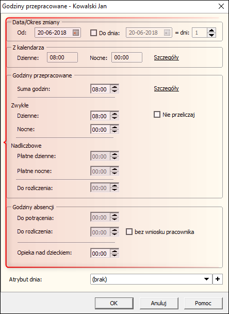Viewport: 229px width, 314px height.
Task: Enable the Do dnia checkbox
Action: click(93, 33)
